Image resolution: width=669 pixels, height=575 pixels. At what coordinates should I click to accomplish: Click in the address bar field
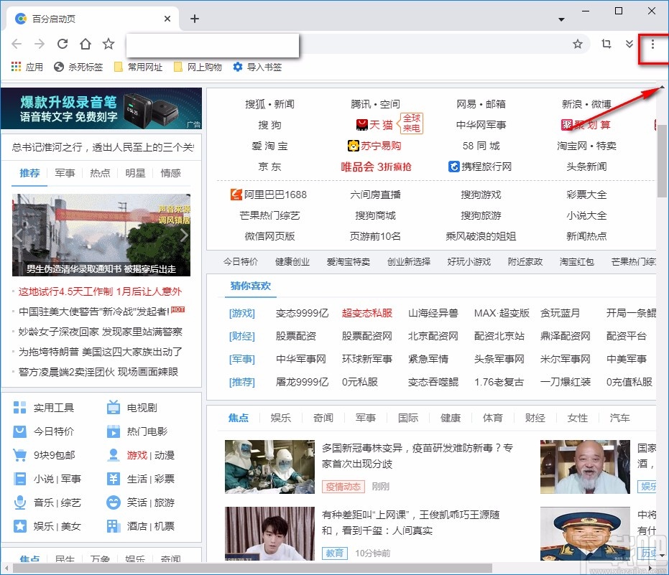431,44
